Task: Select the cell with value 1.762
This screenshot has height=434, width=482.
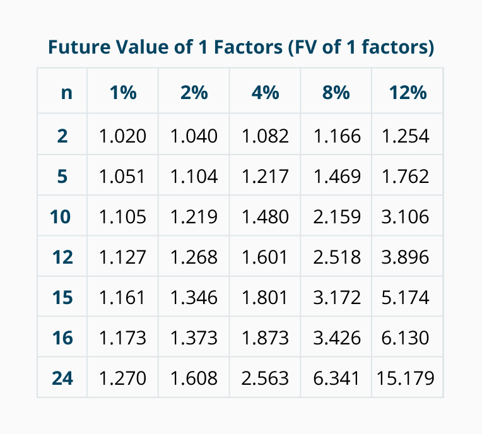Action: (x=405, y=176)
